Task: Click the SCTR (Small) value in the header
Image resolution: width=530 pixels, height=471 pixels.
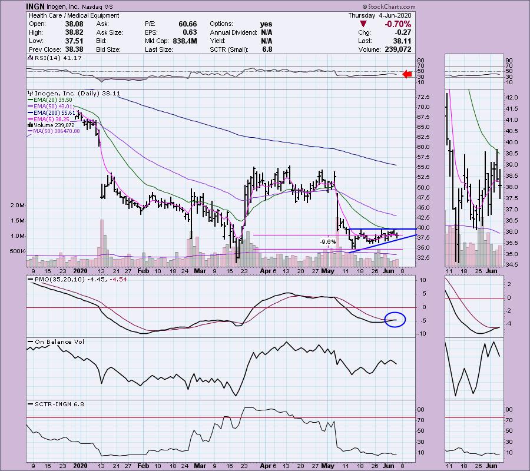Action: (x=267, y=49)
